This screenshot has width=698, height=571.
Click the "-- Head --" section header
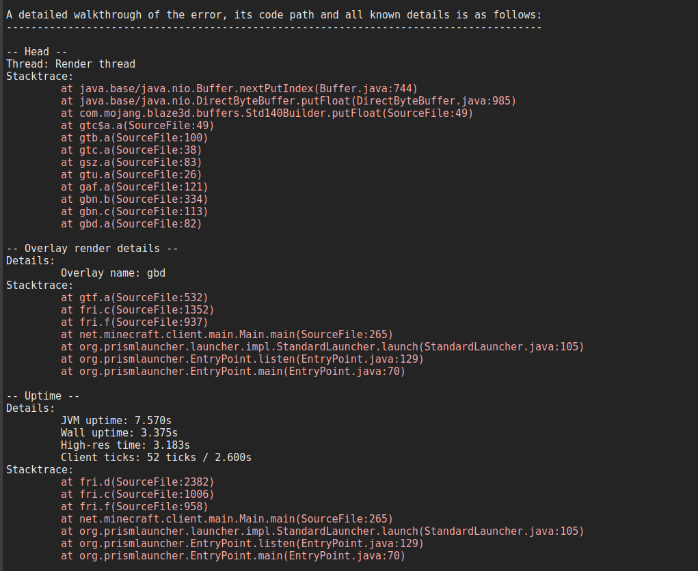[x=36, y=52]
